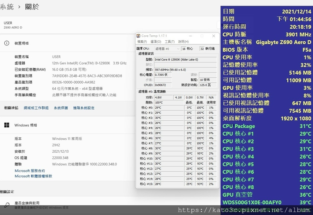Click the product key icon next to 產品金鑰與啟用
313x215 pixels.
click(7, 205)
